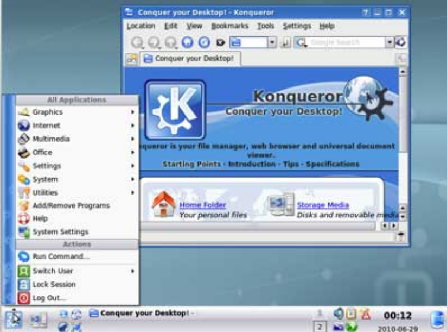Click the blue monitor icon in the system tray
The height and width of the screenshot is (332, 447).
(338, 326)
